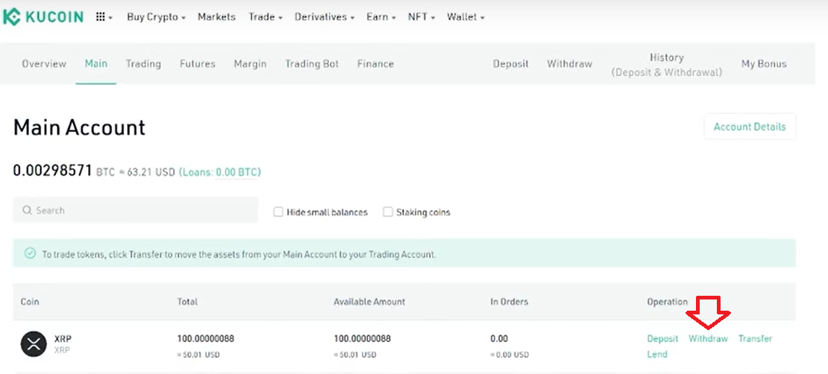Toggle the Staking coins checkbox
The width and height of the screenshot is (828, 374).
coord(388,212)
